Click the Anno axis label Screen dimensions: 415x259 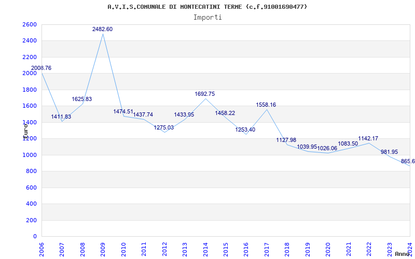tap(403, 254)
